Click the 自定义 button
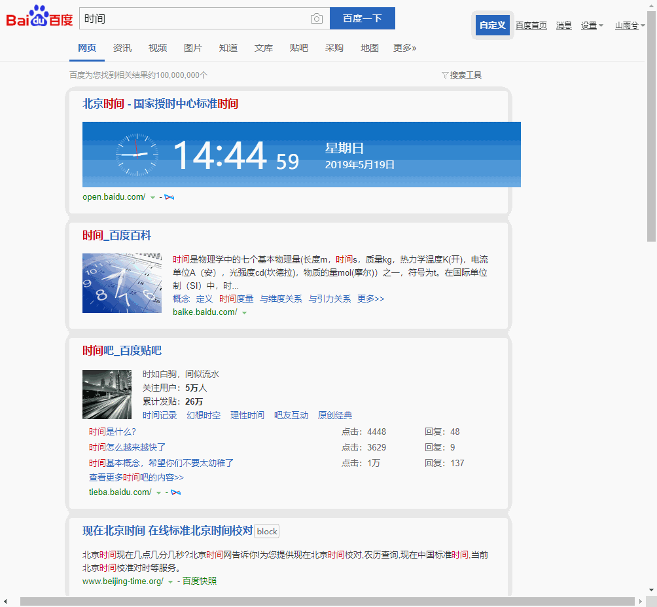 tap(493, 25)
